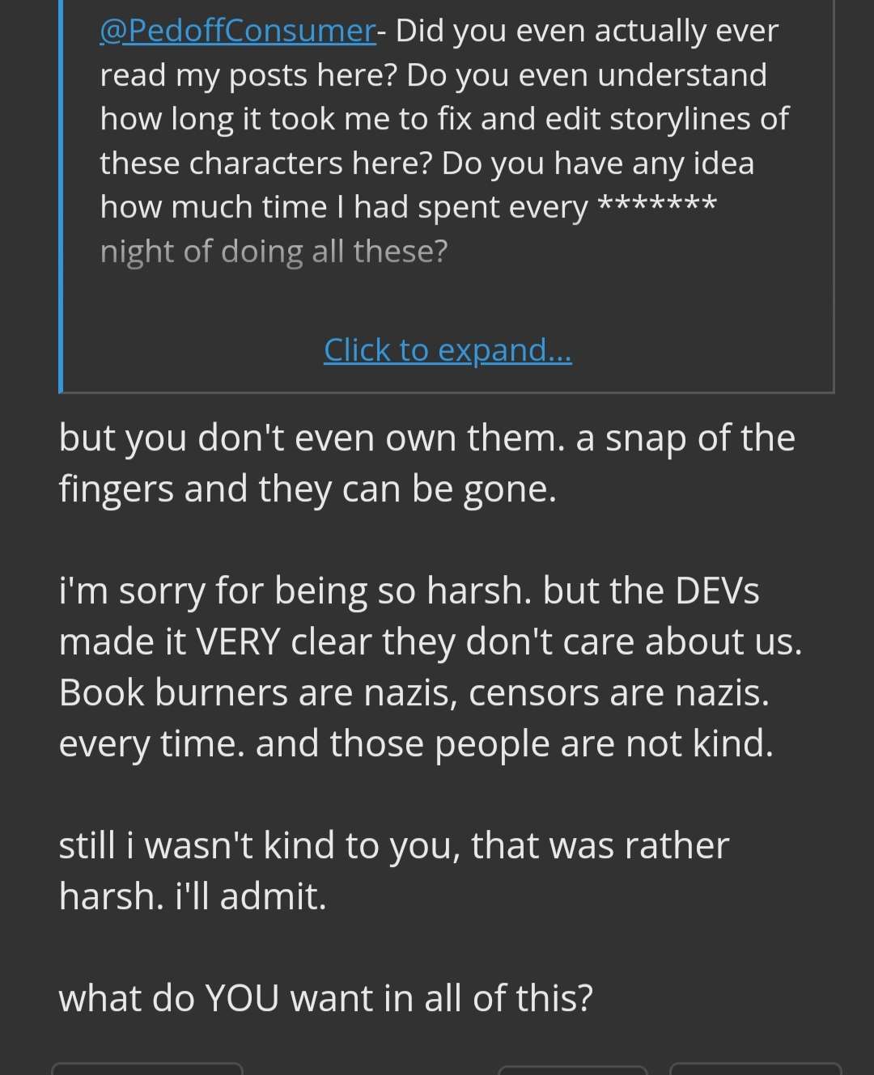Click the text "harsh. i'll admit."
874x1075 pixels.
tap(193, 897)
